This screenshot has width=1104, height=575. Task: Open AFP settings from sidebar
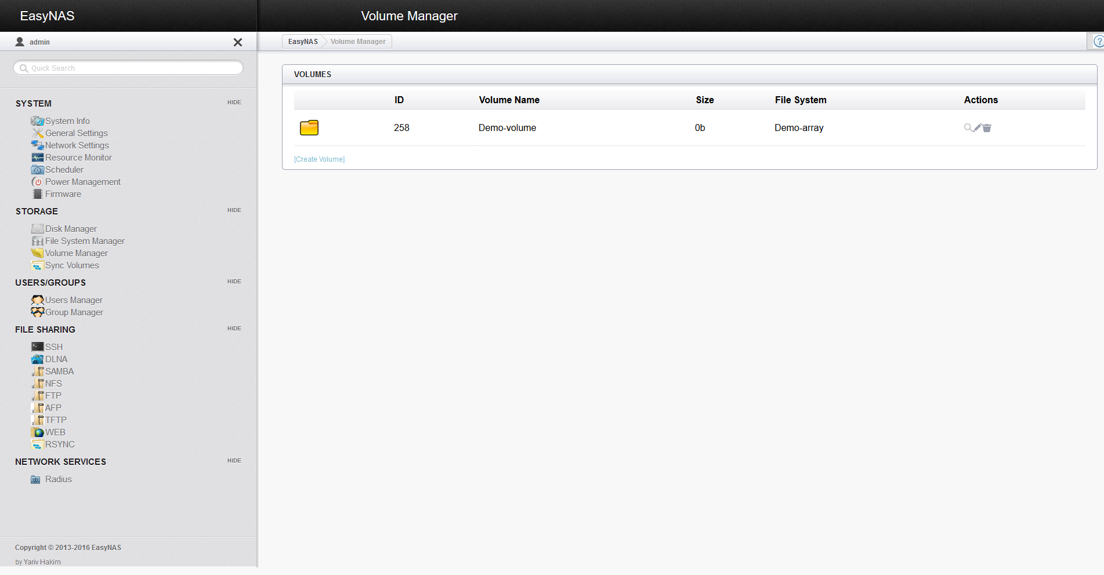pyautogui.click(x=53, y=408)
